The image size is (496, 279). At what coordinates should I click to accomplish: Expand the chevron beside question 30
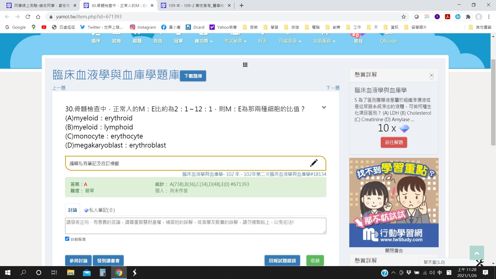pos(324,107)
